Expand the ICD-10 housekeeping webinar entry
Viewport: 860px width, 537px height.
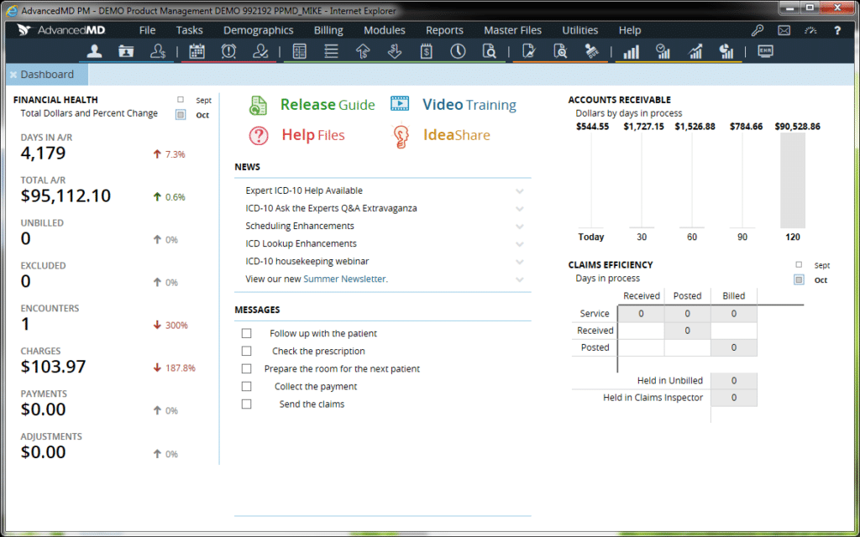(x=519, y=261)
